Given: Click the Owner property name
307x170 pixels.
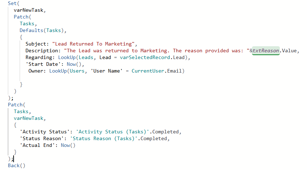Looking at the screenshot, I should (x=37, y=71).
